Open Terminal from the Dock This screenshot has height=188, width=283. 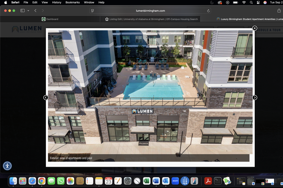[x=218, y=181]
